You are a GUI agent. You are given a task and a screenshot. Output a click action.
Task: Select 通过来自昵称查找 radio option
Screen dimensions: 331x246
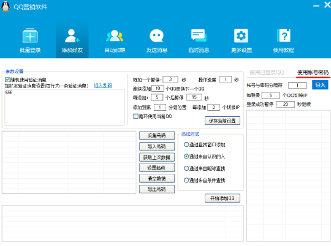point(186,168)
